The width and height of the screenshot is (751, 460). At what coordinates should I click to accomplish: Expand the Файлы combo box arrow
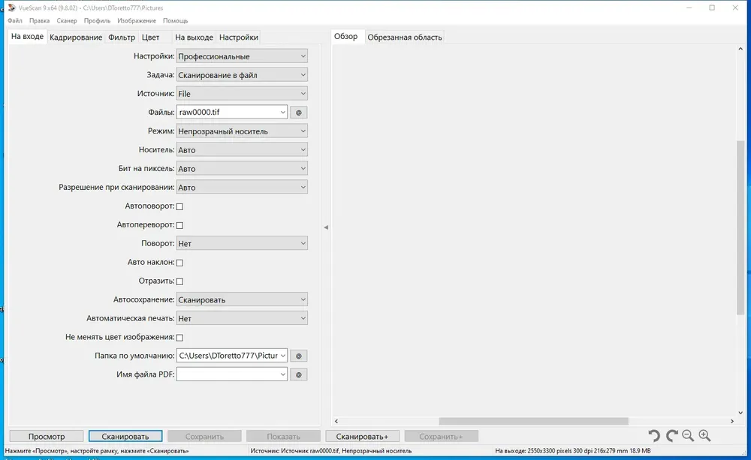(282, 113)
